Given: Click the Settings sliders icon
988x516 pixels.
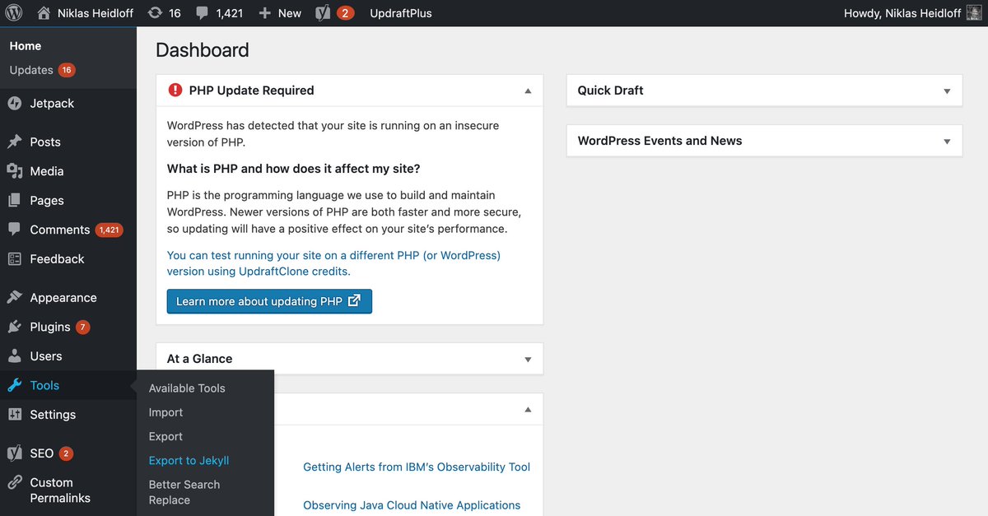Looking at the screenshot, I should tap(15, 415).
